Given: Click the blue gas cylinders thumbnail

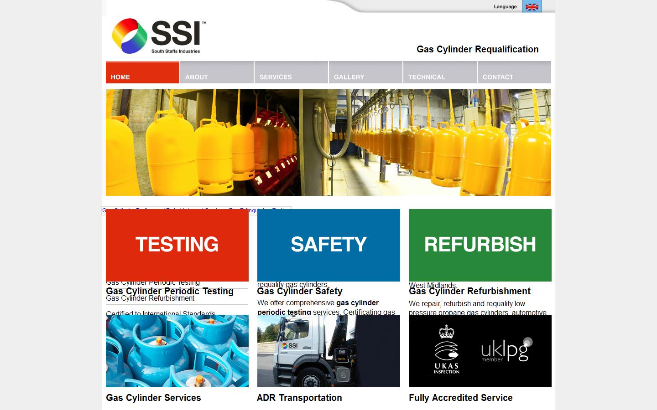Looking at the screenshot, I should pos(177,351).
